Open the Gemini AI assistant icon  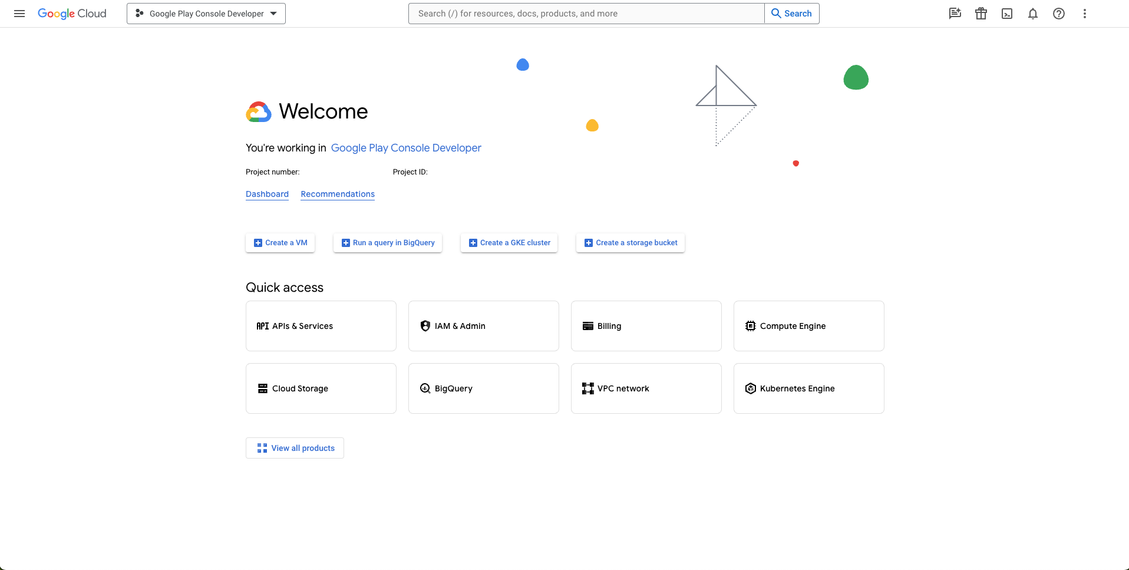[x=955, y=13]
